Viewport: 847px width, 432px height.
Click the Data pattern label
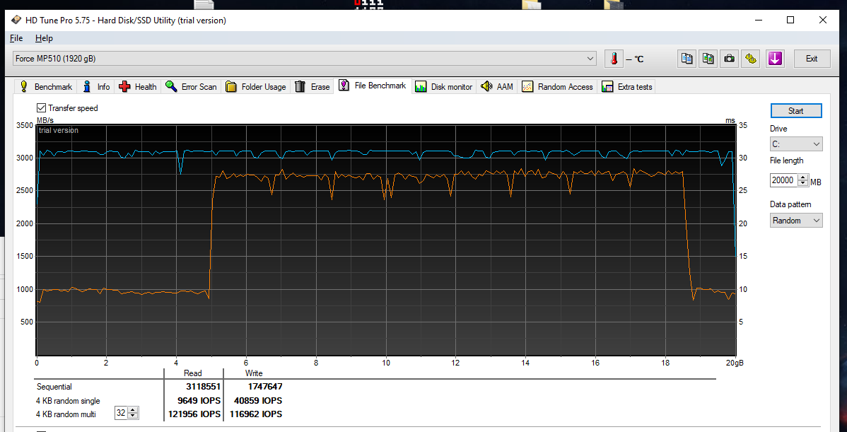click(791, 204)
